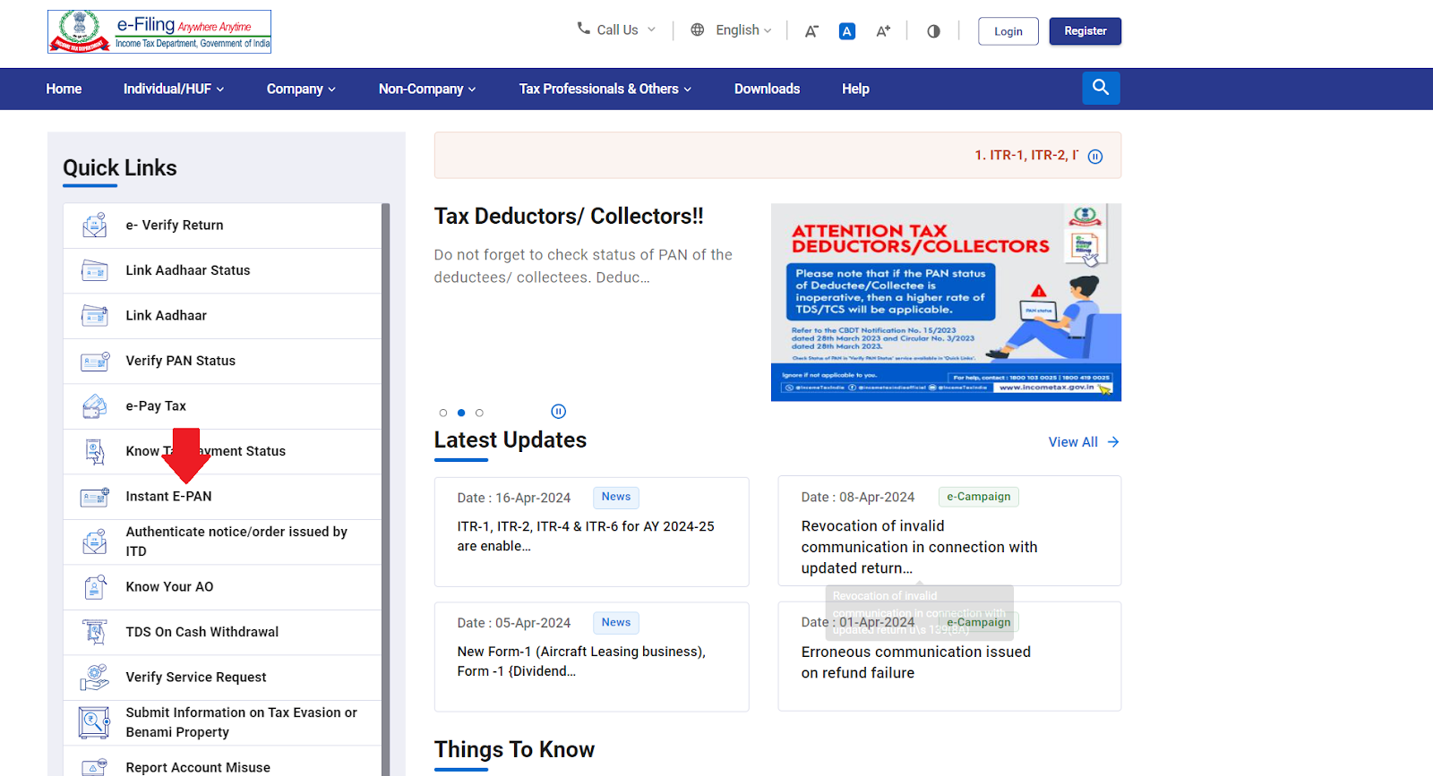Open TDS On Cash Withdrawal link
This screenshot has width=1433, height=776.
tap(222, 632)
